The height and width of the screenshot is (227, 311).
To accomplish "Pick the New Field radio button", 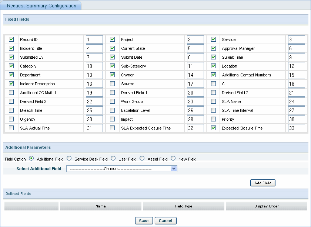I will (173, 159).
